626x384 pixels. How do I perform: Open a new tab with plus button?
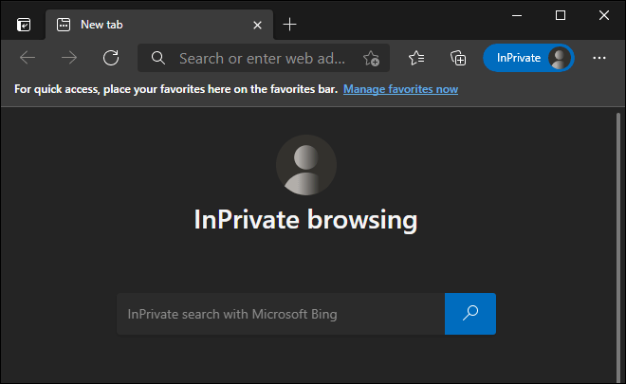[289, 25]
